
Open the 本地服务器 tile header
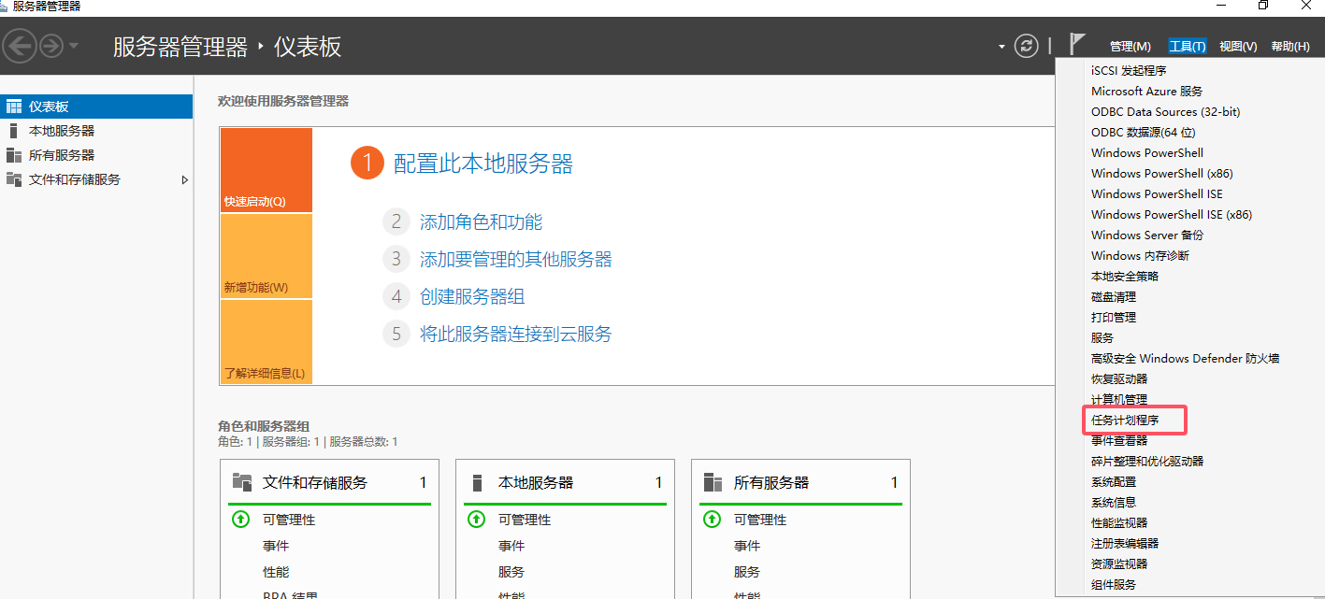click(565, 482)
